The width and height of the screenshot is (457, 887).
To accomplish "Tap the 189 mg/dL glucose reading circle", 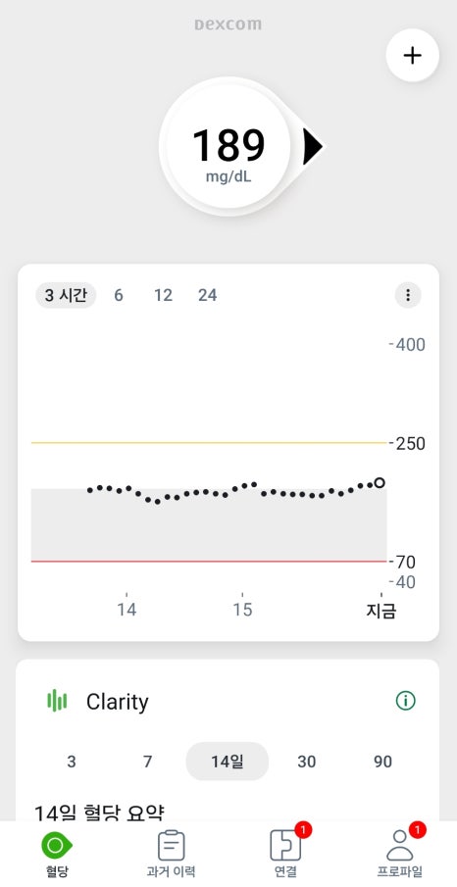I will tap(228, 146).
